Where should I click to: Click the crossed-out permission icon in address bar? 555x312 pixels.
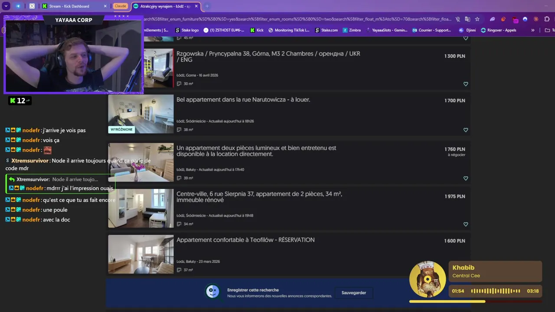[457, 19]
